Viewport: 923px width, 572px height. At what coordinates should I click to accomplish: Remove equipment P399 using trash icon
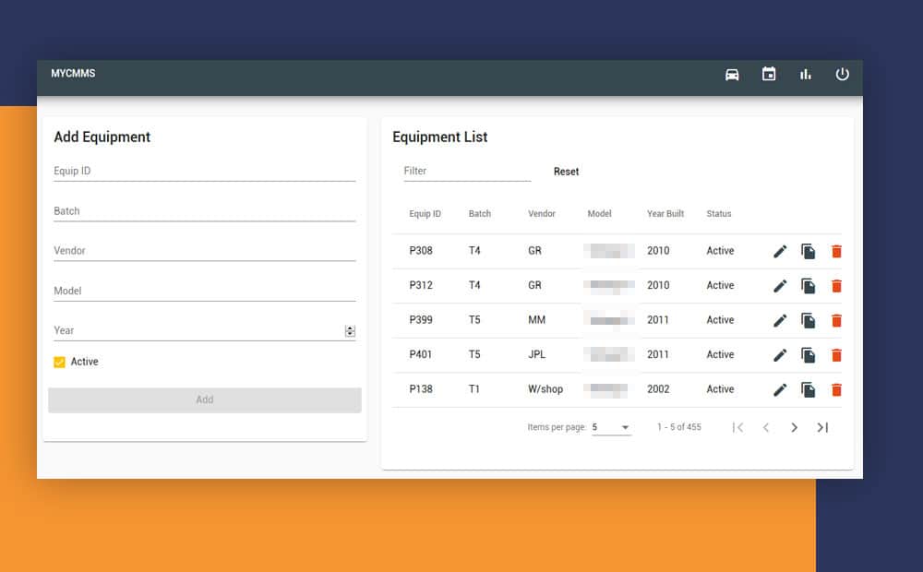836,321
